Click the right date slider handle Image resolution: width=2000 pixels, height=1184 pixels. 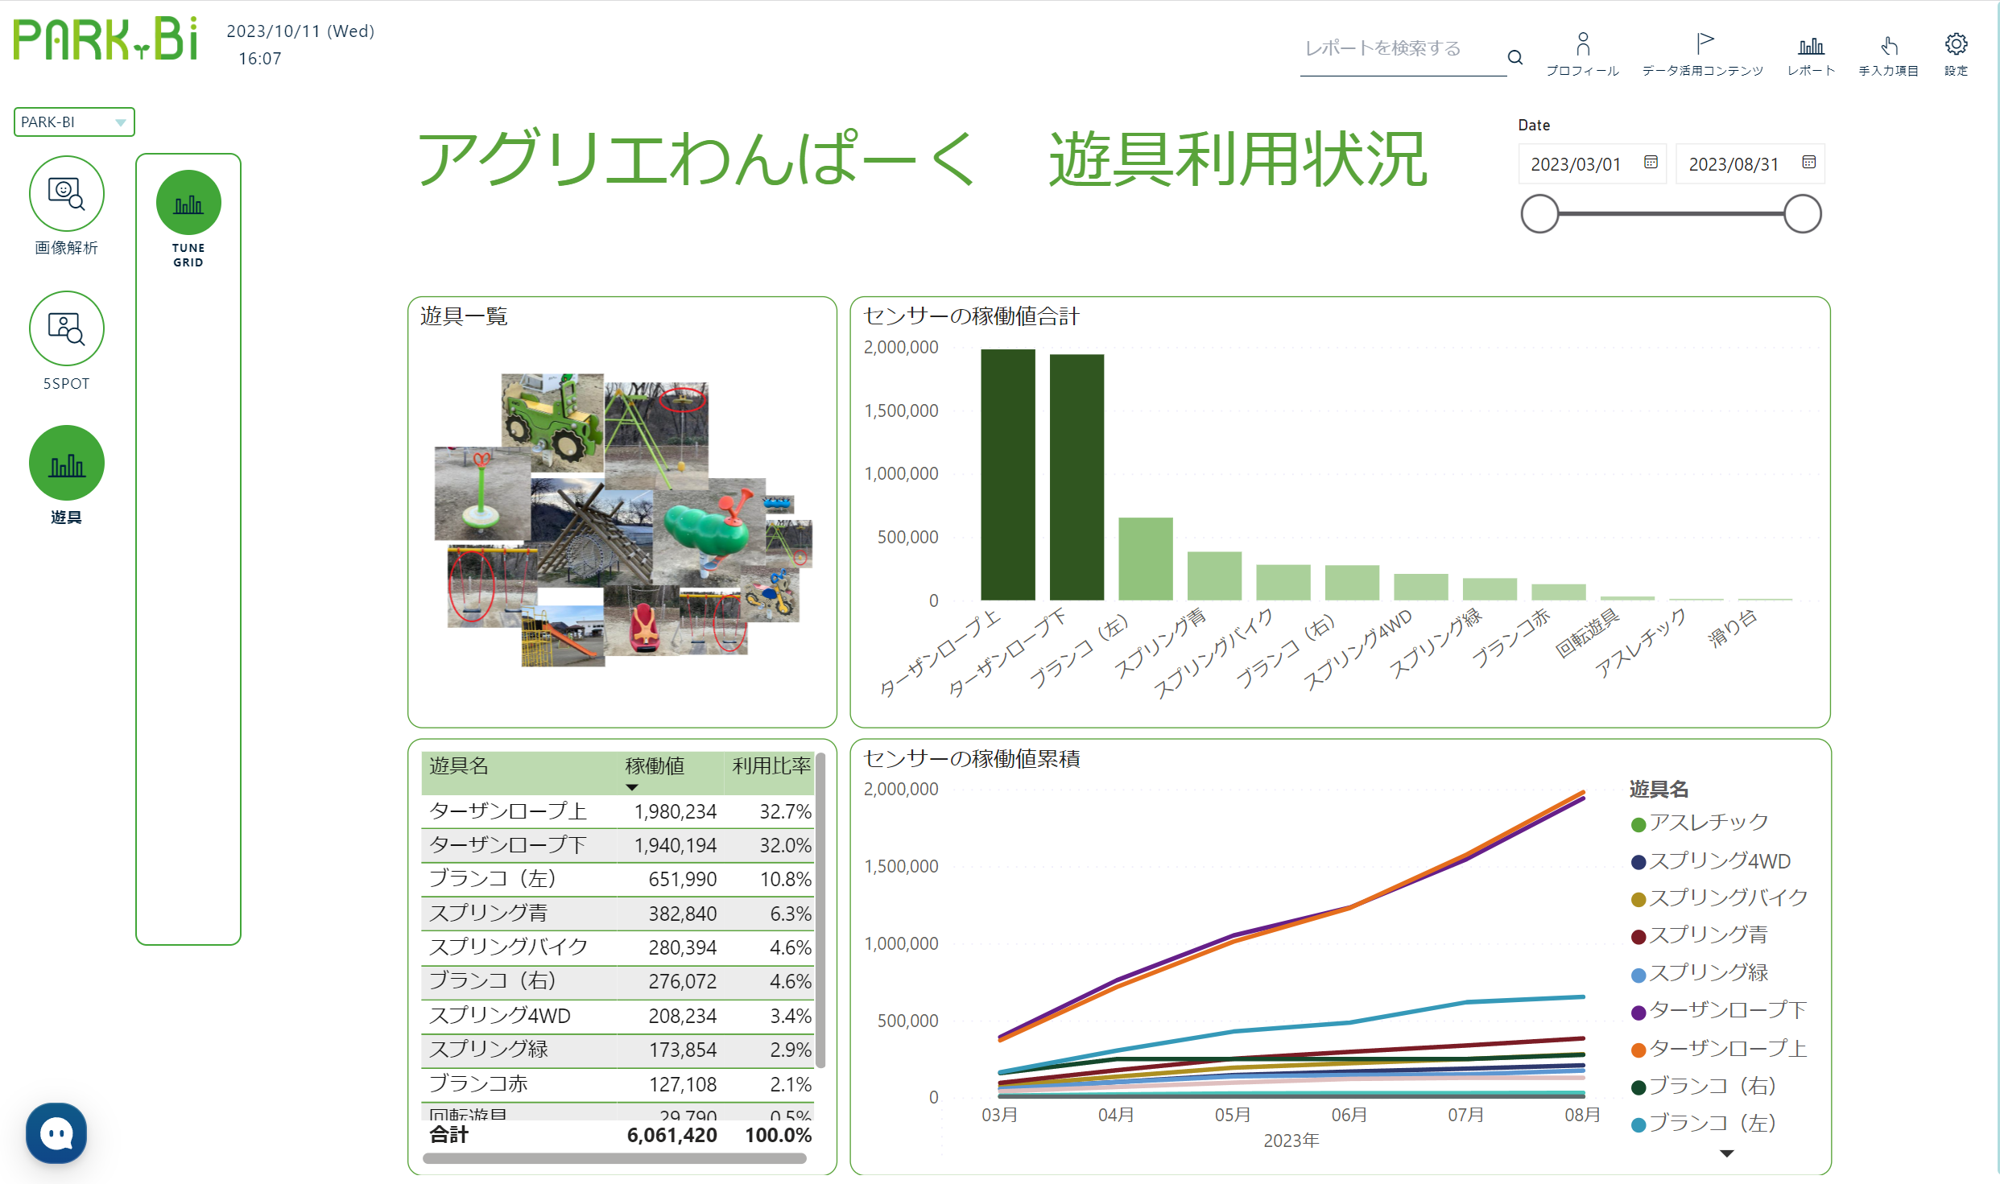pos(1802,214)
